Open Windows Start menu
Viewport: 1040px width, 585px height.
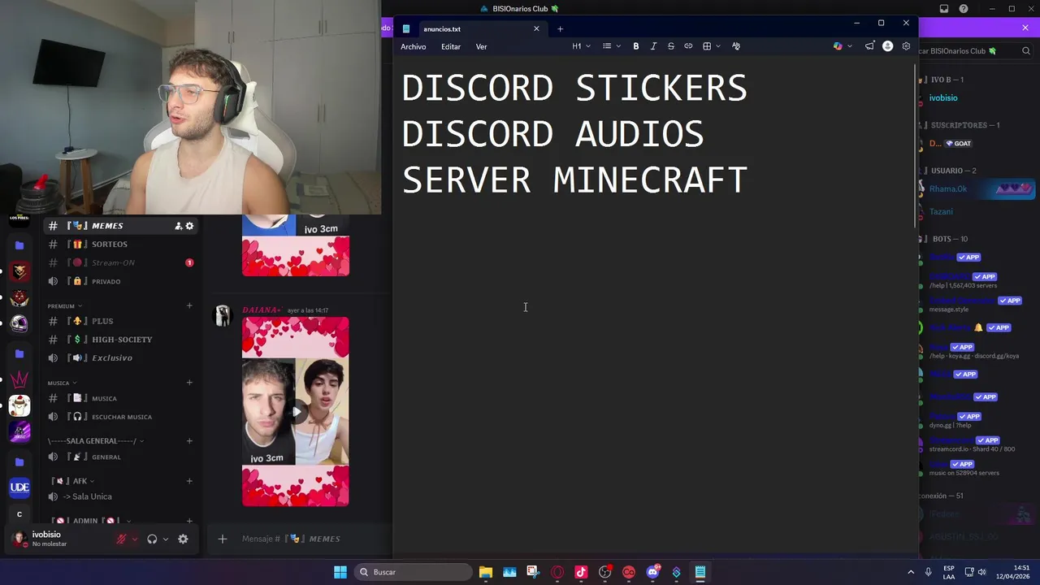click(x=340, y=572)
